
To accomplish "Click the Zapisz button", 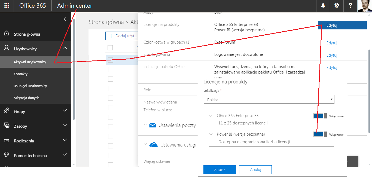I will tap(220, 169).
